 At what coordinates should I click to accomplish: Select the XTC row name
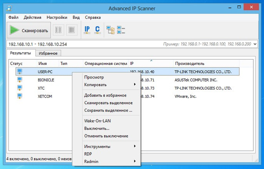coord(41,88)
